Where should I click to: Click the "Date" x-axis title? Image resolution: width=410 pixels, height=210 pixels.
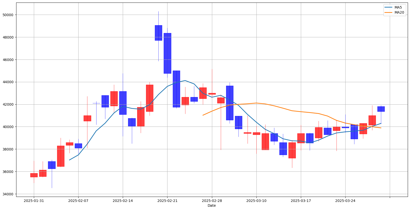point(212,206)
